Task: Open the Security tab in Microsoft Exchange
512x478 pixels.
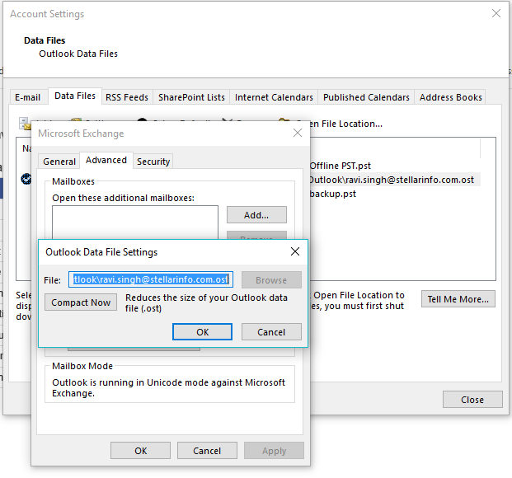Action: (153, 162)
